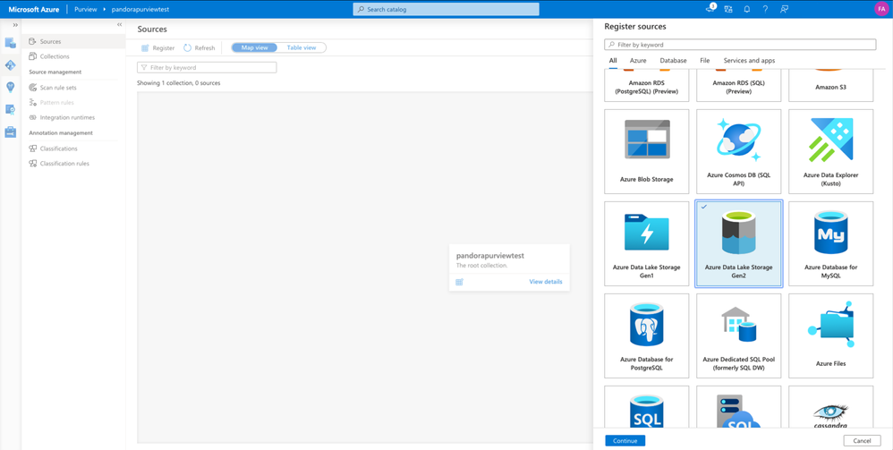Select the Database tab
The width and height of the screenshot is (893, 450).
point(673,60)
